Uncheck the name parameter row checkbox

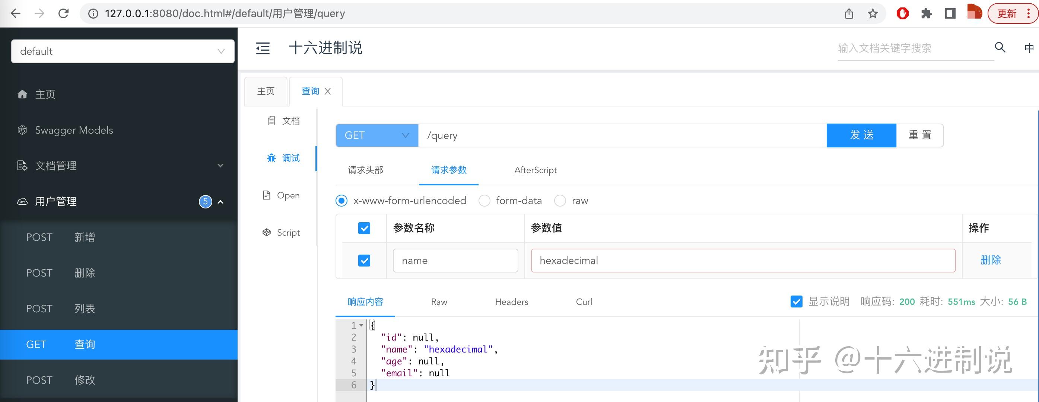click(x=364, y=261)
